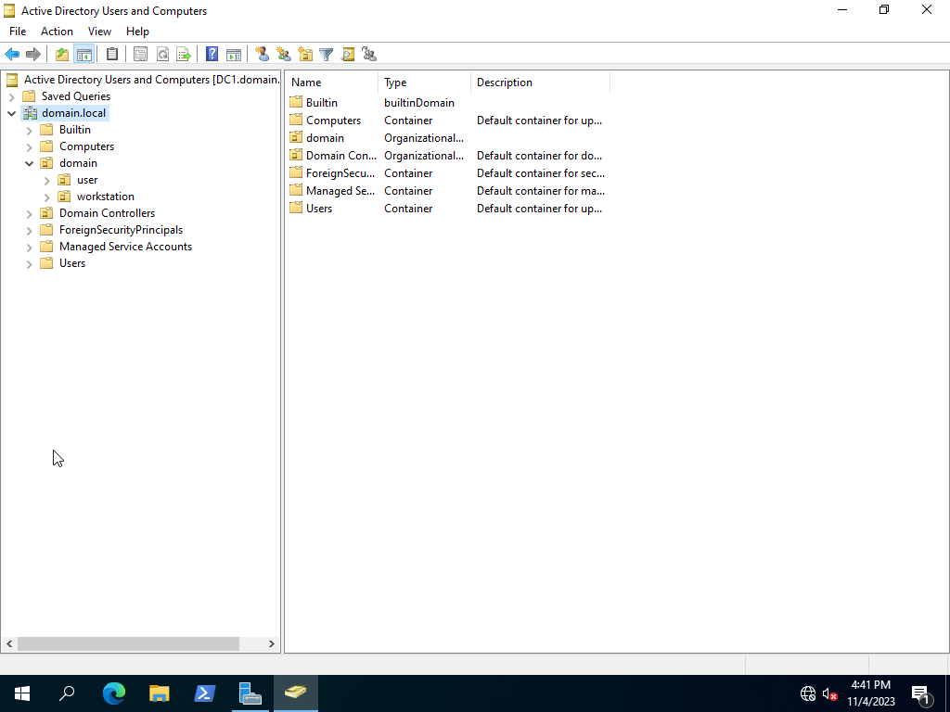Viewport: 950px width, 712px height.
Task: Sort list by Name column header
Action: 332,83
